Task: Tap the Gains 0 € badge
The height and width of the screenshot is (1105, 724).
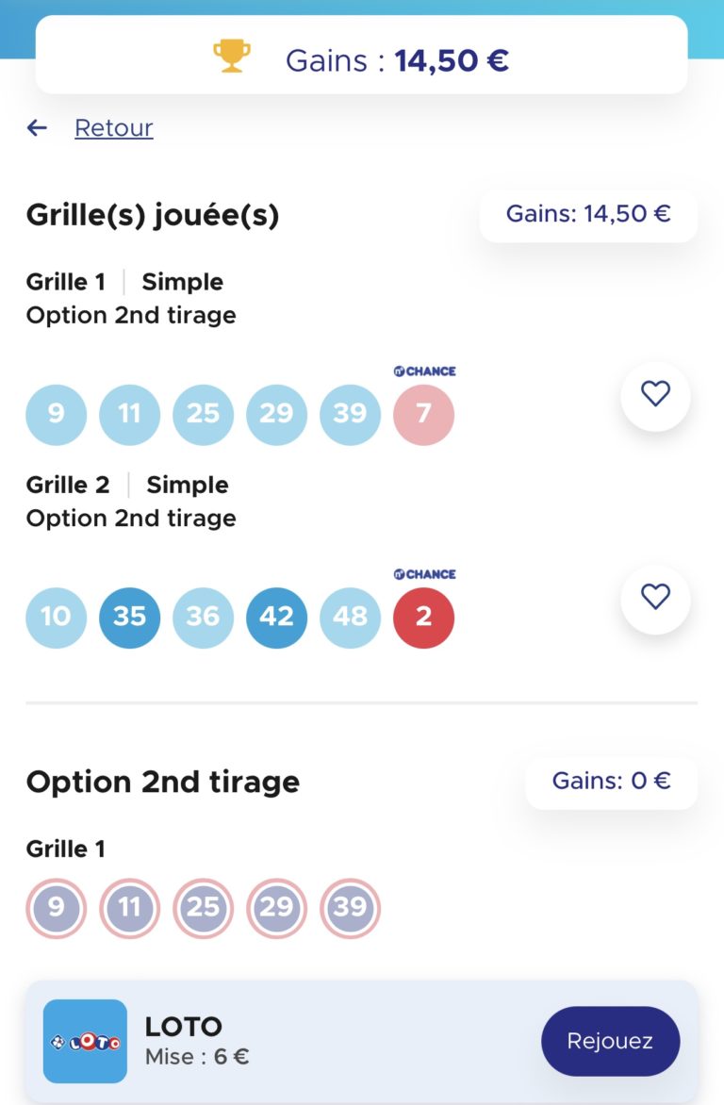Action: (x=611, y=782)
